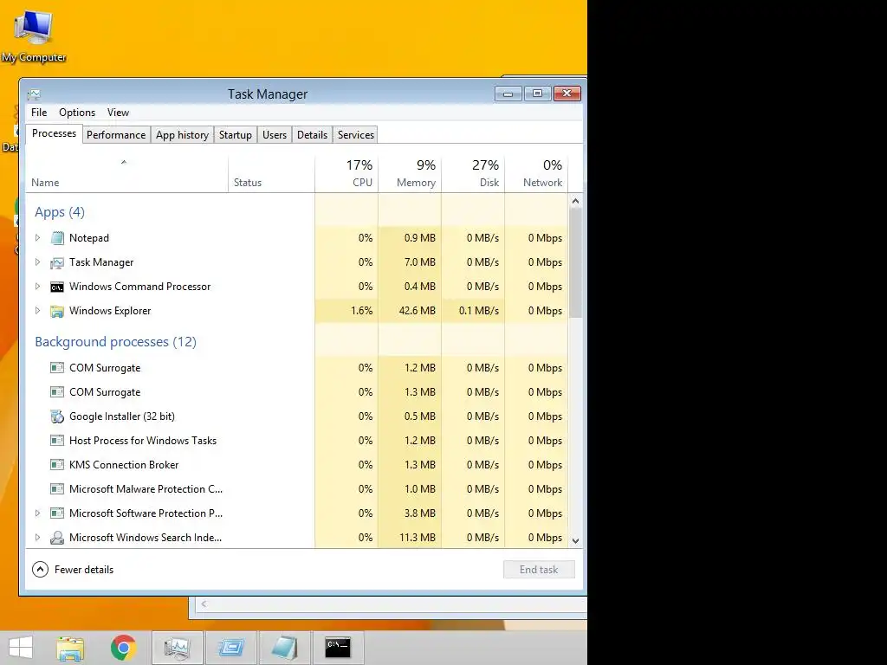Open the Options menu

point(77,113)
